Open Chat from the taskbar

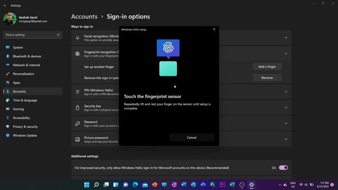click(126, 185)
